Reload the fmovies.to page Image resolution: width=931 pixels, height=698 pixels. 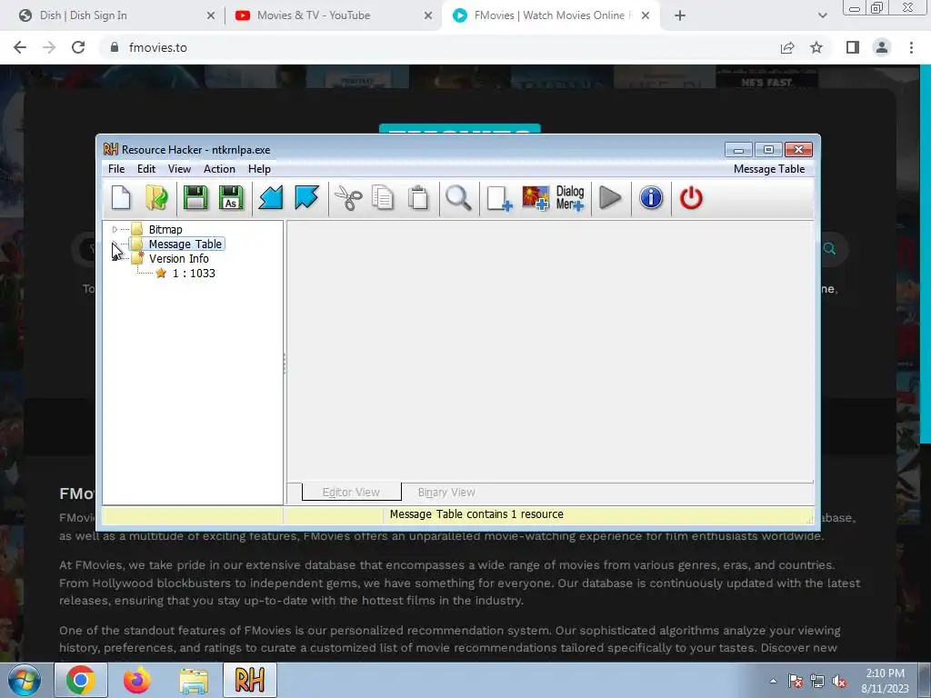tap(78, 47)
